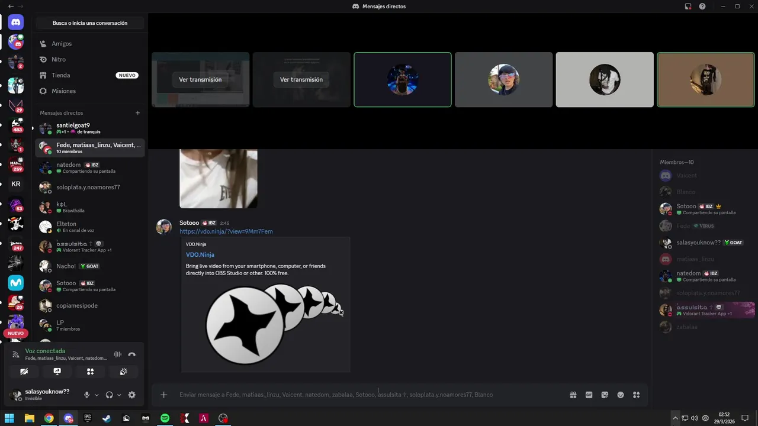Turn on the camera

(x=24, y=372)
